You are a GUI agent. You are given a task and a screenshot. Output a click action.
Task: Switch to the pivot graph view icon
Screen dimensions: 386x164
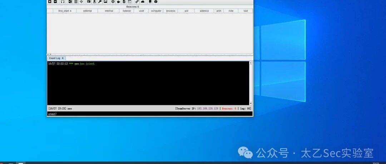70,2
